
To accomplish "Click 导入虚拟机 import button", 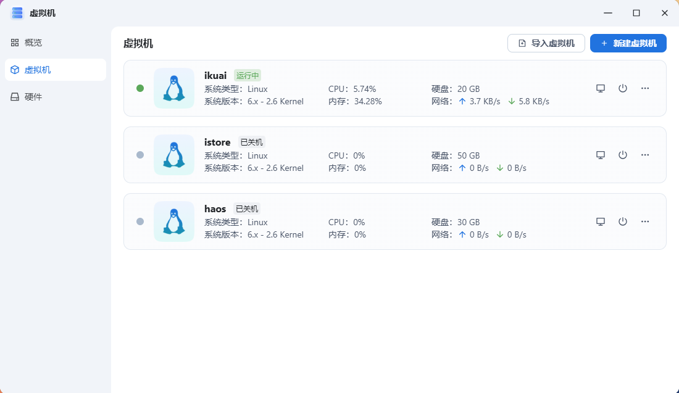I will click(x=546, y=43).
